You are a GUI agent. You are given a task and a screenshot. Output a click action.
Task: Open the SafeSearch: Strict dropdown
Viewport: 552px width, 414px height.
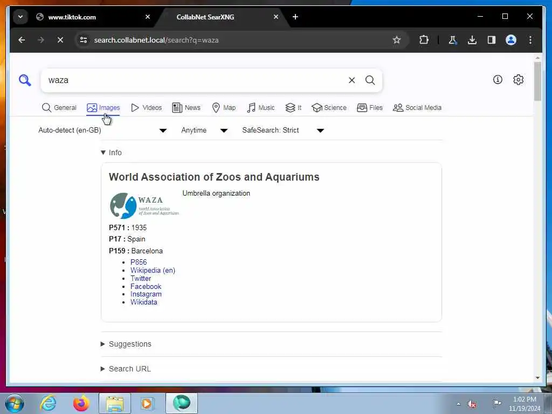[x=283, y=130]
